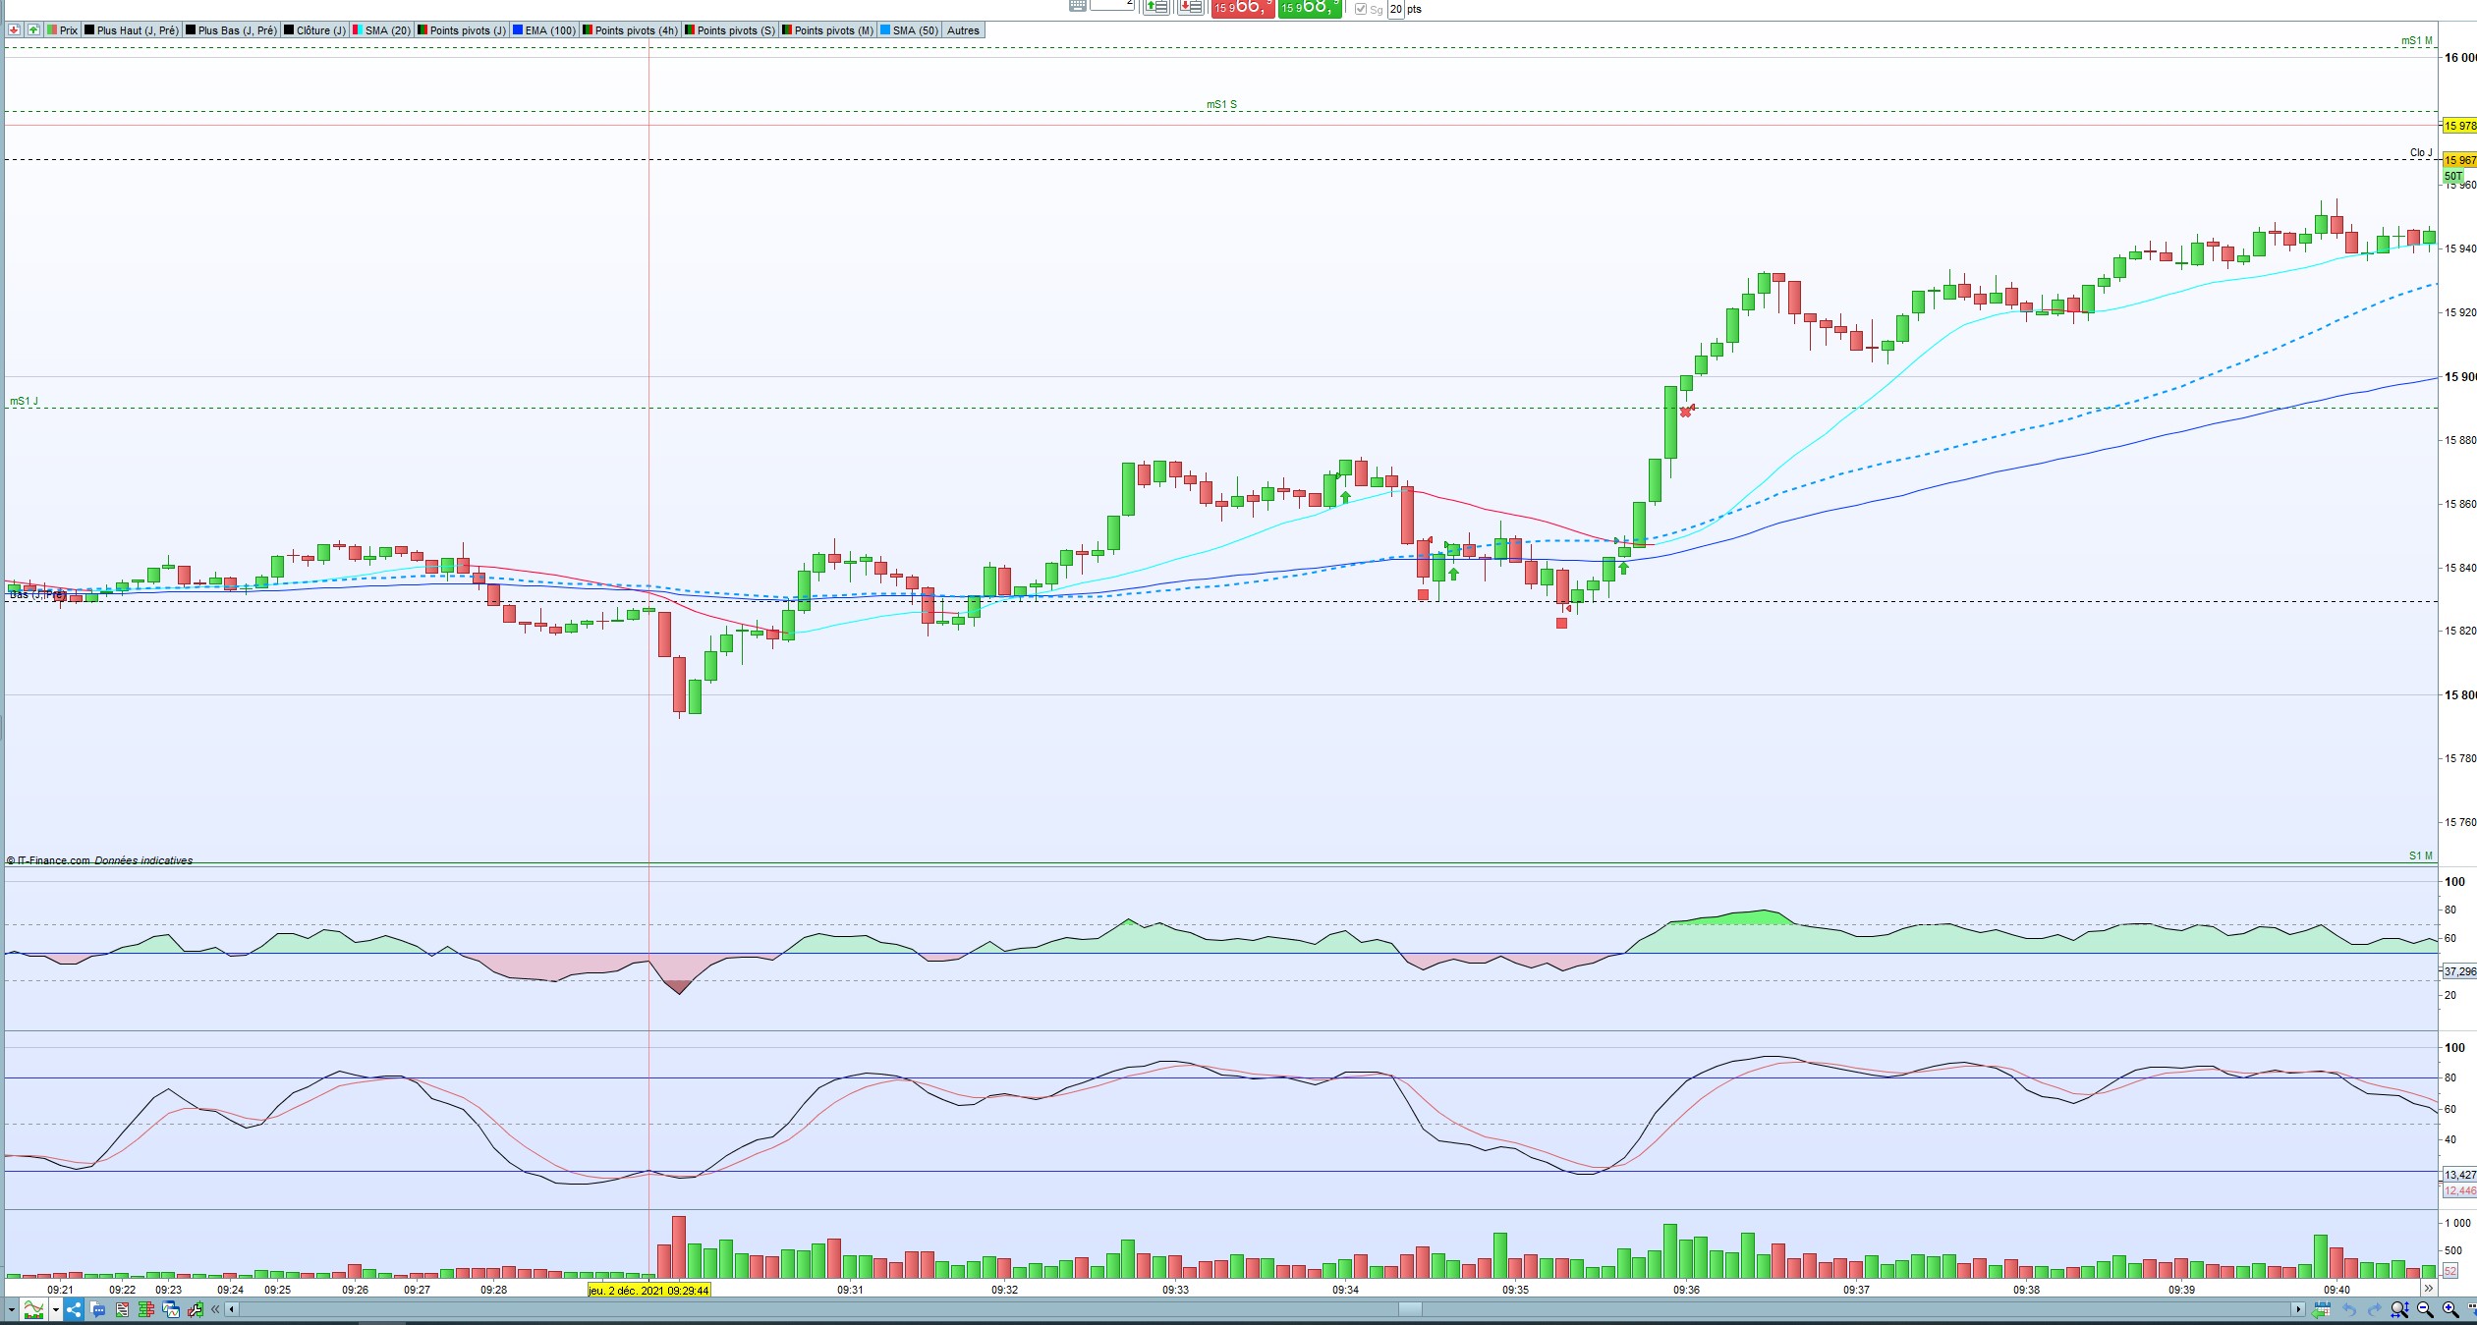The image size is (2477, 1325).
Task: Click the green up-arrow box in legend
Action: point(33,30)
